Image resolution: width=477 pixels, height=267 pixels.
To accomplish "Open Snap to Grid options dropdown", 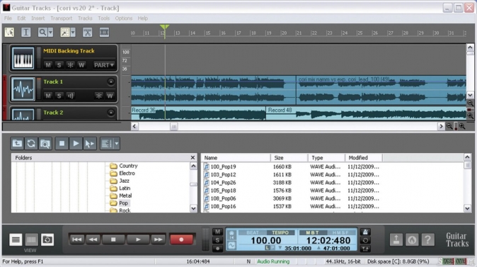I will [x=73, y=32].
